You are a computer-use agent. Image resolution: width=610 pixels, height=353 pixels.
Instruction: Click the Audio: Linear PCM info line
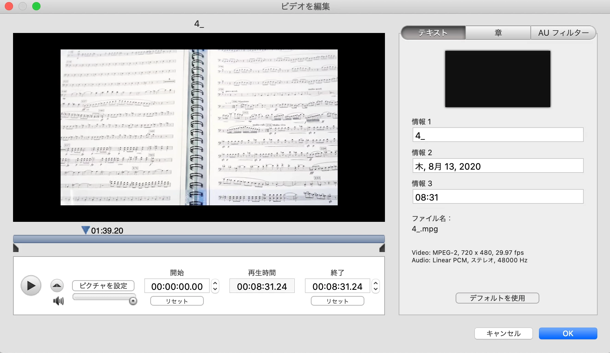coord(469,260)
